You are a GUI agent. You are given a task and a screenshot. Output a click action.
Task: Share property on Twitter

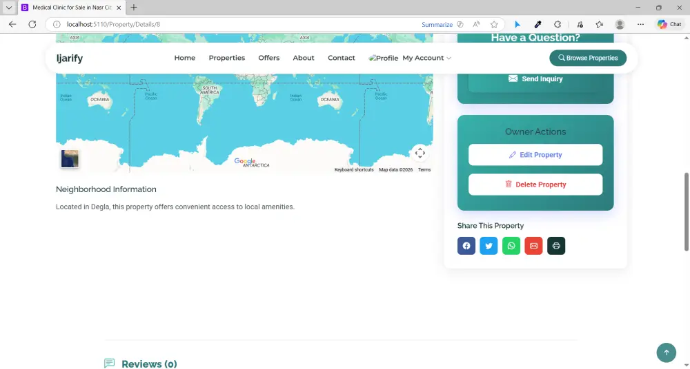pyautogui.click(x=489, y=246)
